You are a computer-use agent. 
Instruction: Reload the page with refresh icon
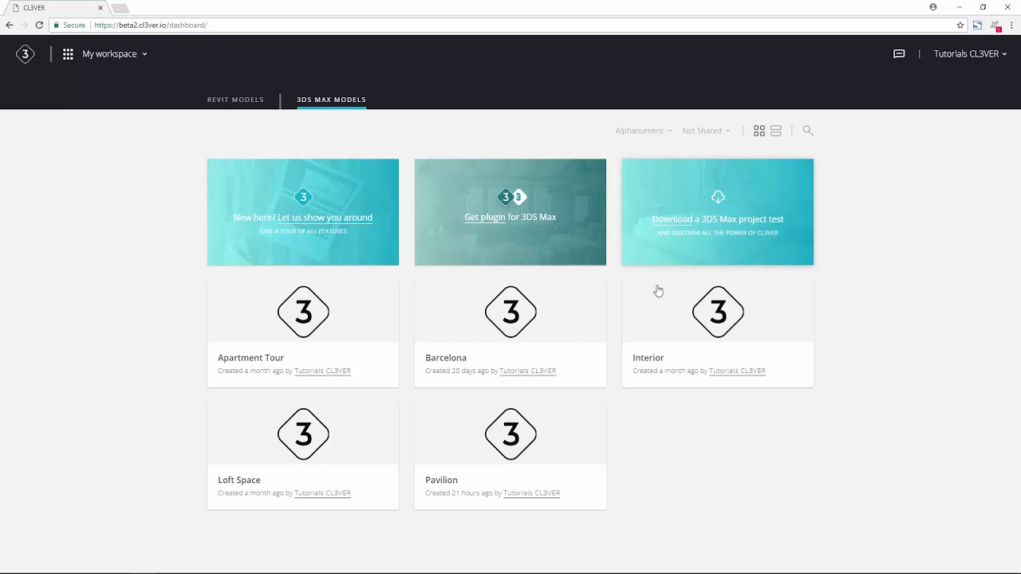point(39,26)
